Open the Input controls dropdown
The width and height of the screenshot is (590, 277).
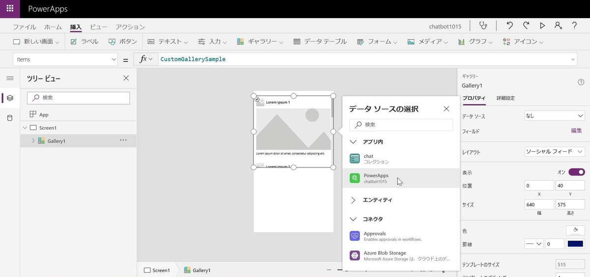point(212,42)
